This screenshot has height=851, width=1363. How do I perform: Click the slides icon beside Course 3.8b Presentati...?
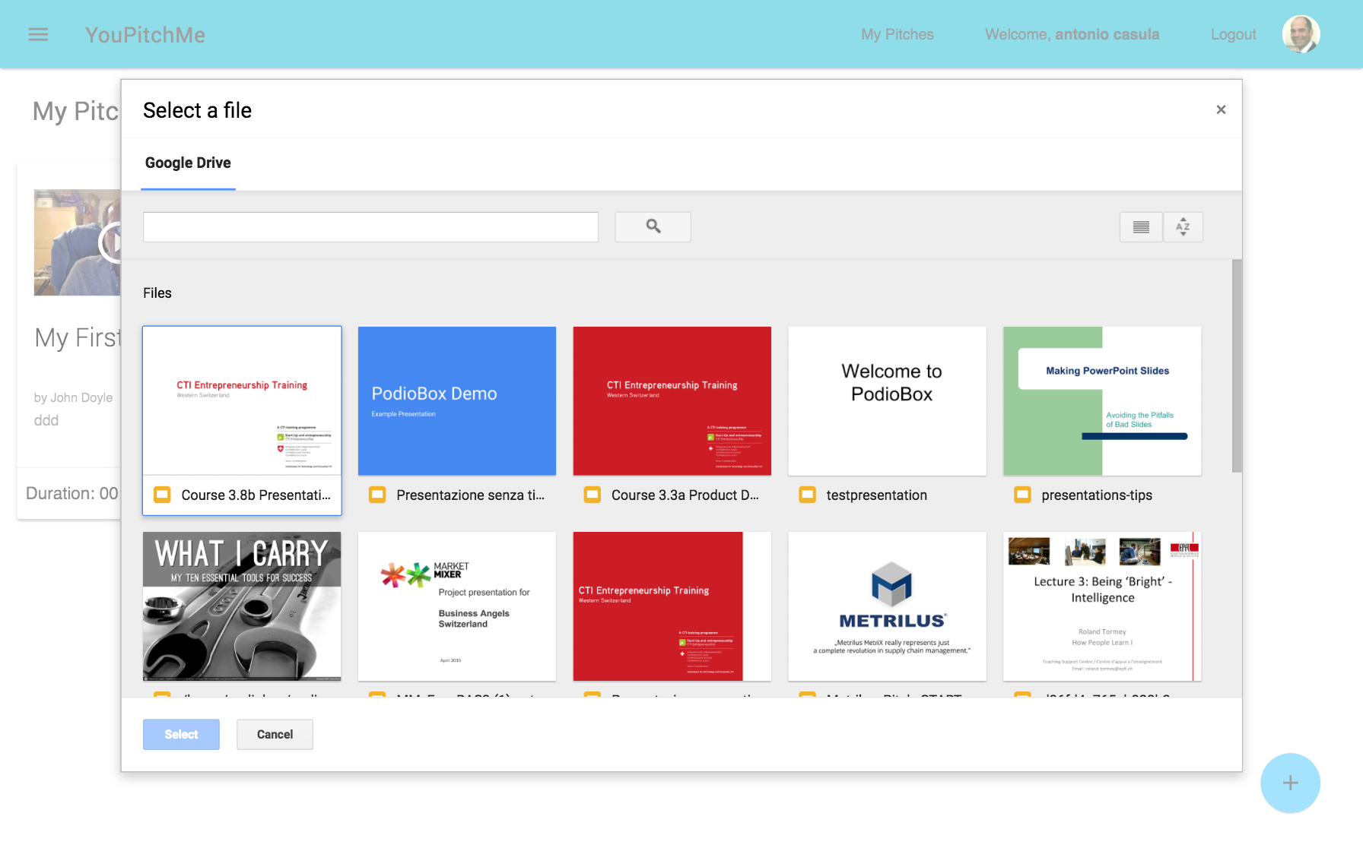click(x=162, y=495)
